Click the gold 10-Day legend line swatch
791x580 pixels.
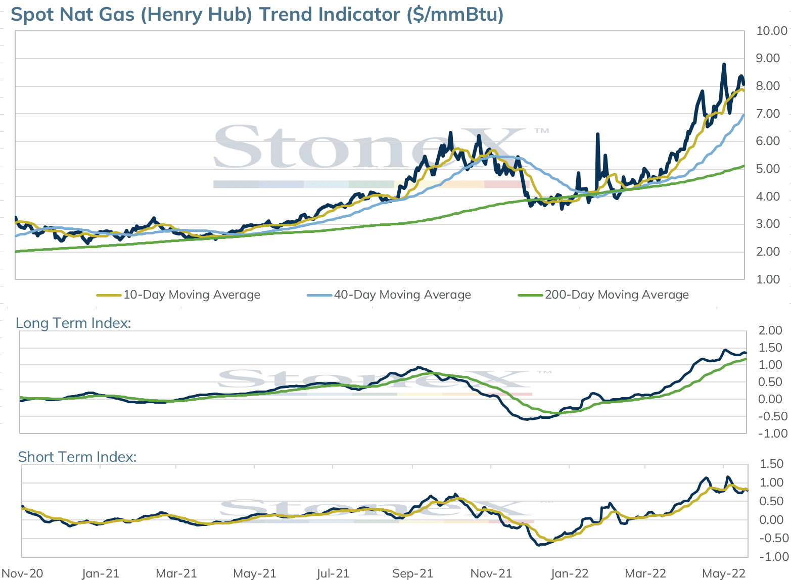click(109, 295)
